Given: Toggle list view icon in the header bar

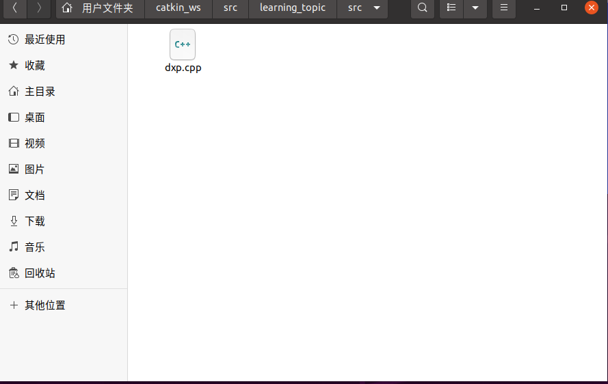Looking at the screenshot, I should tap(451, 8).
